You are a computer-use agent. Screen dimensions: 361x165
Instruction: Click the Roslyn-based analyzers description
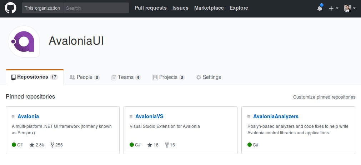298,130
